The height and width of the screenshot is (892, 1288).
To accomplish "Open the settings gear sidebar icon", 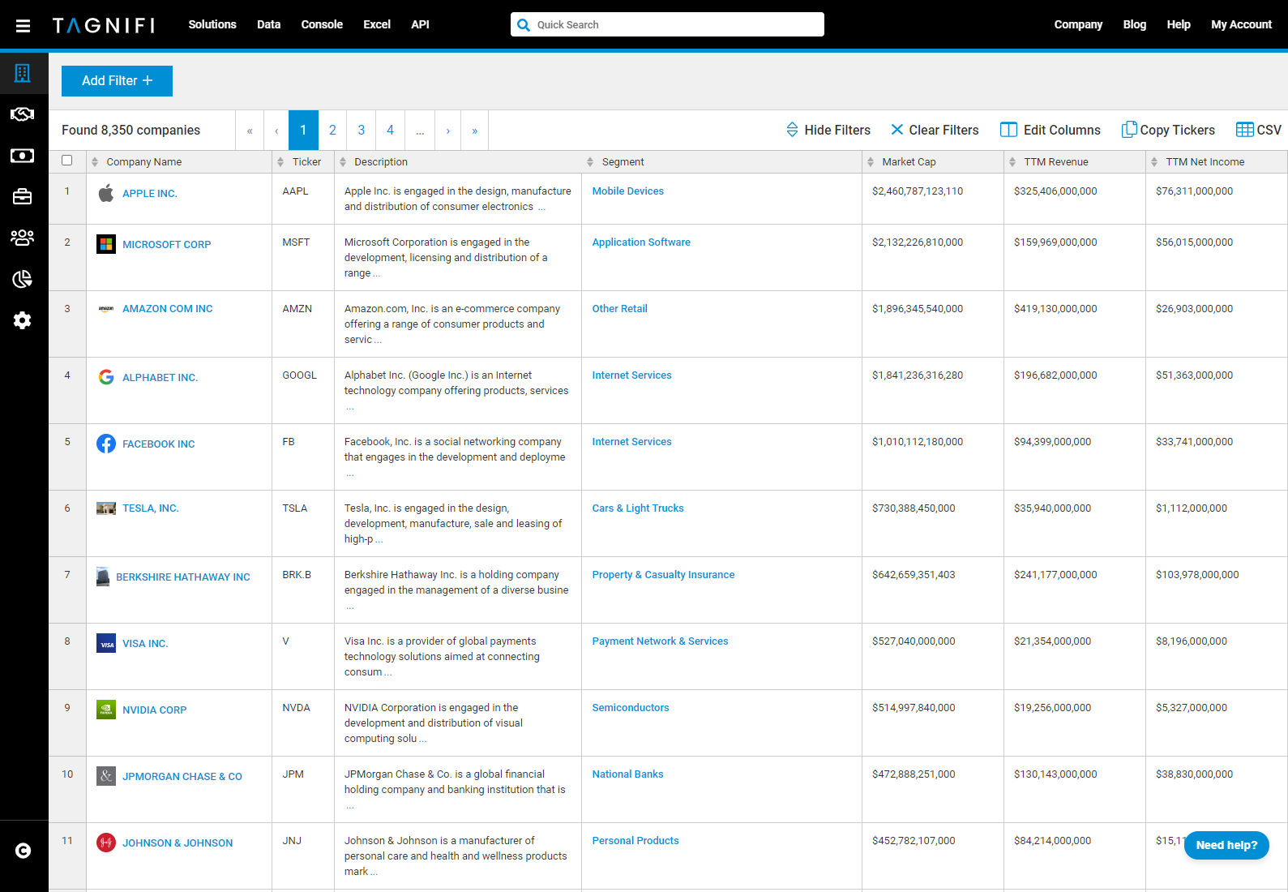I will click(x=23, y=320).
